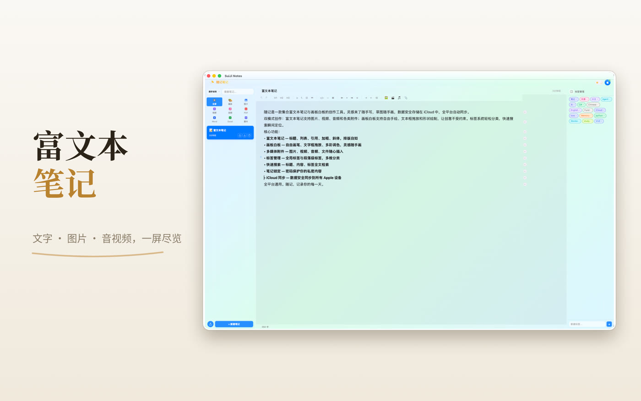
Task: Click the H1 heading toolbar button
Action: tap(276, 98)
